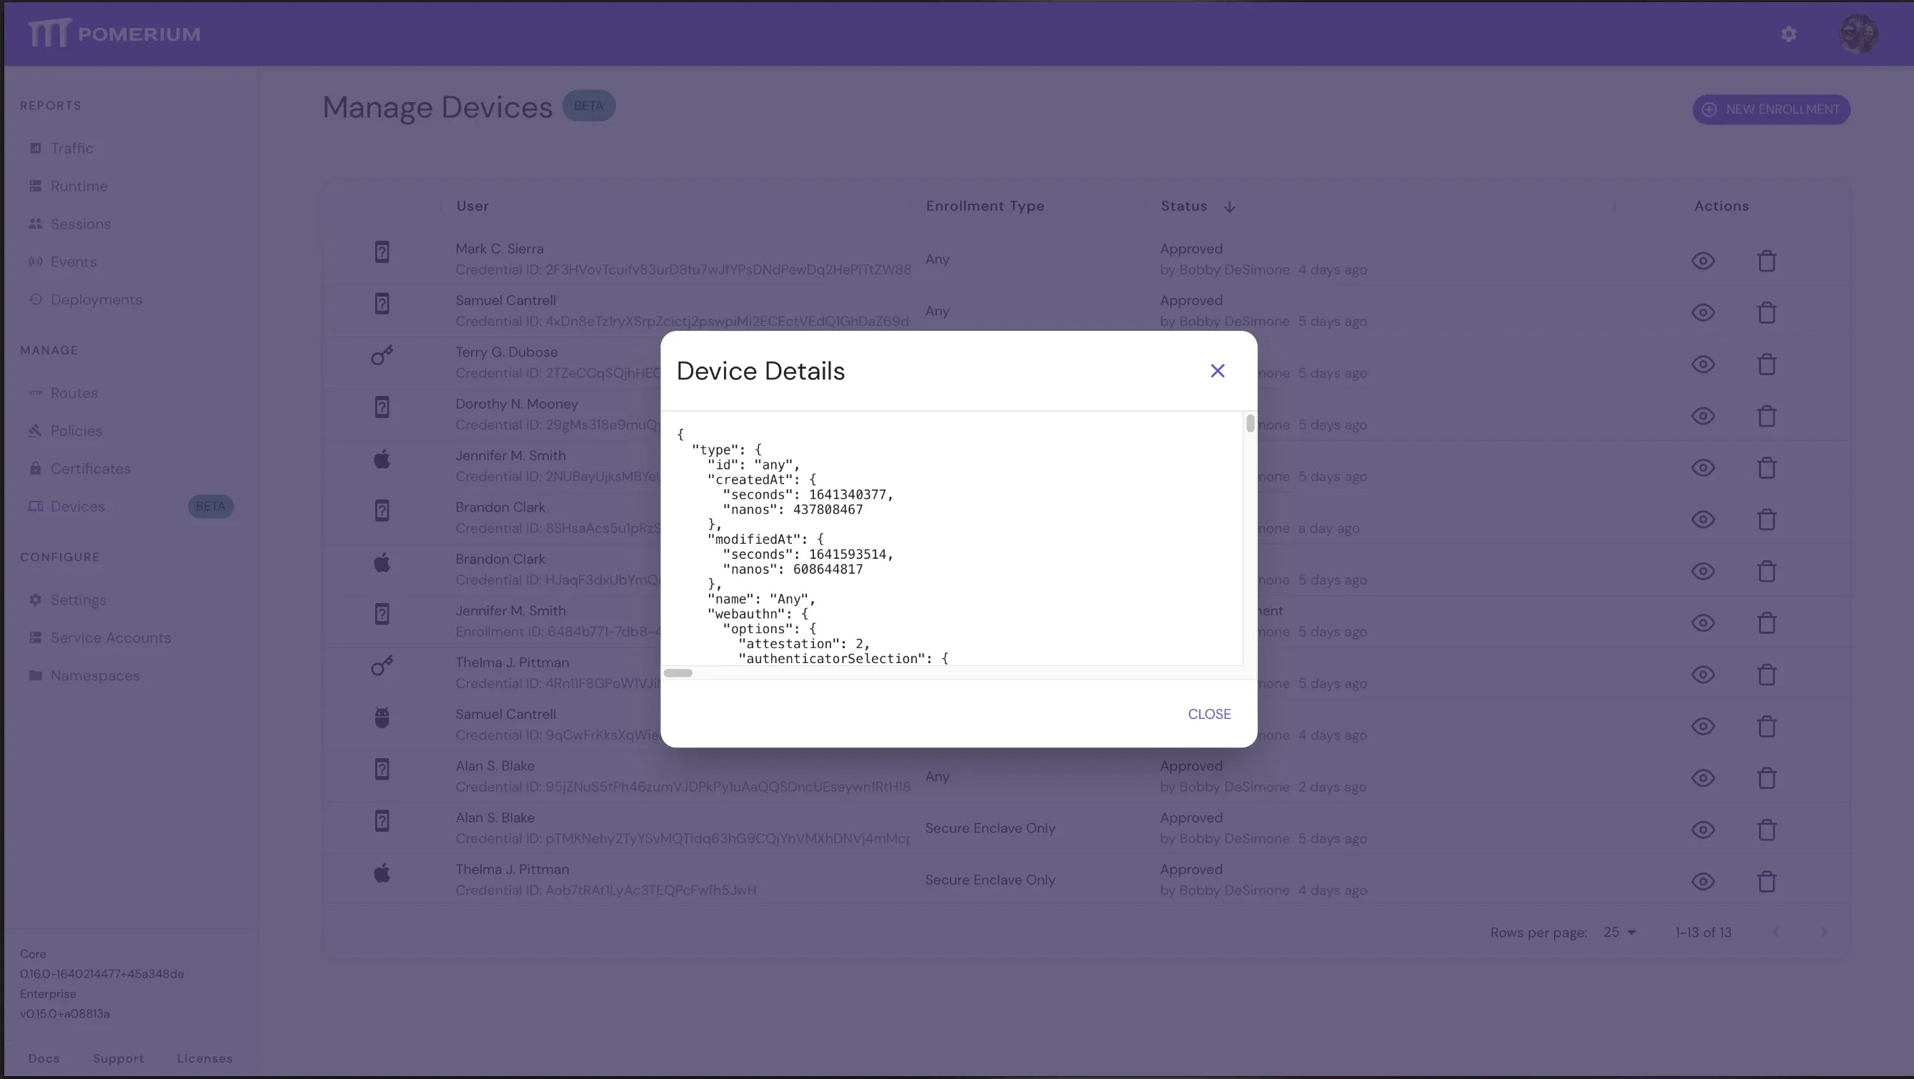This screenshot has width=1914, height=1079.
Task: Go to previous page of devices
Action: pyautogui.click(x=1776, y=932)
